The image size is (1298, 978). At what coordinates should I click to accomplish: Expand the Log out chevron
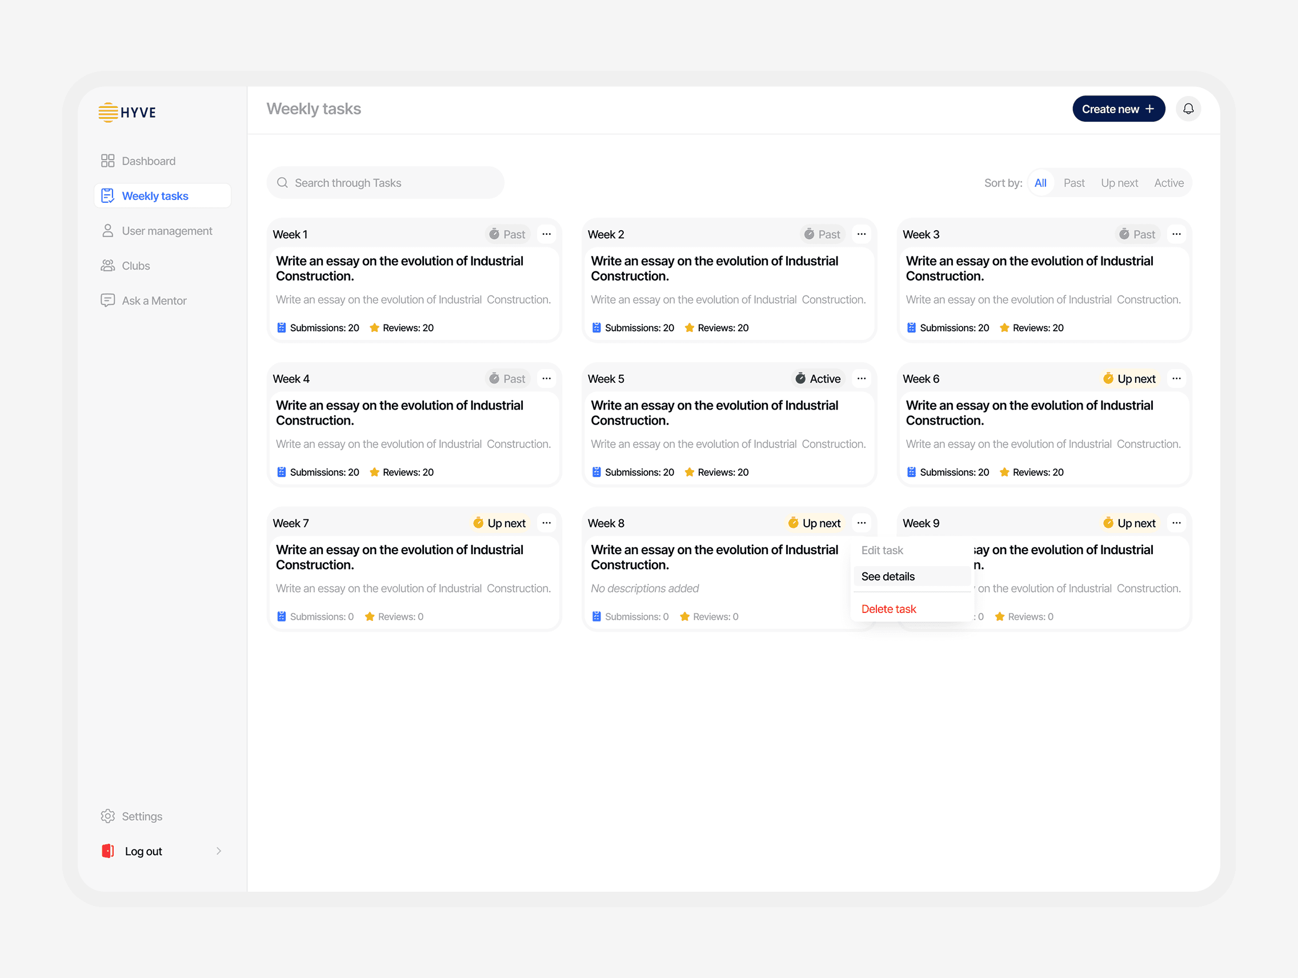click(x=219, y=851)
